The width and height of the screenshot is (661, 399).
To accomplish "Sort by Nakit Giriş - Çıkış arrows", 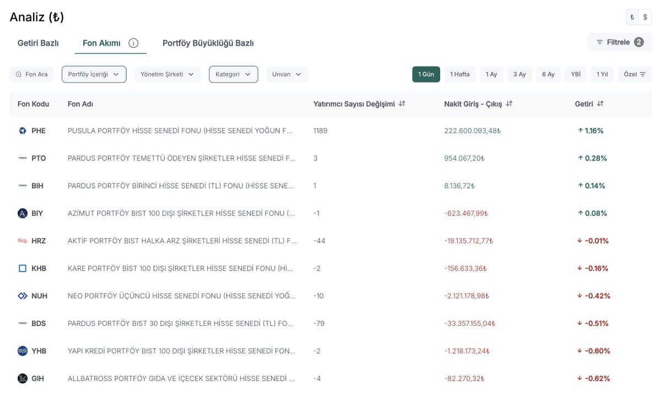I will click(509, 103).
